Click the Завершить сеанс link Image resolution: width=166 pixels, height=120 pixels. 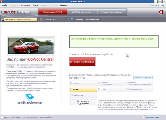[x=157, y=5]
